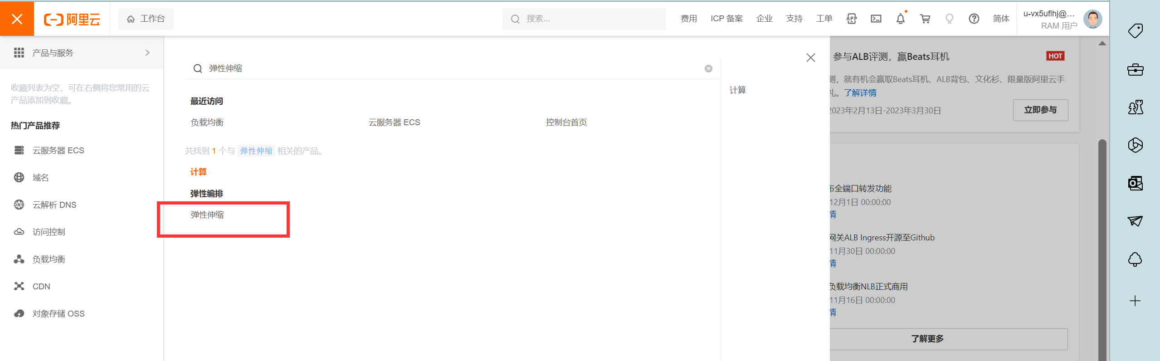The height and width of the screenshot is (361, 1160).
Task: Open the Microsoft 365 icon in sidebar
Action: 1135,145
